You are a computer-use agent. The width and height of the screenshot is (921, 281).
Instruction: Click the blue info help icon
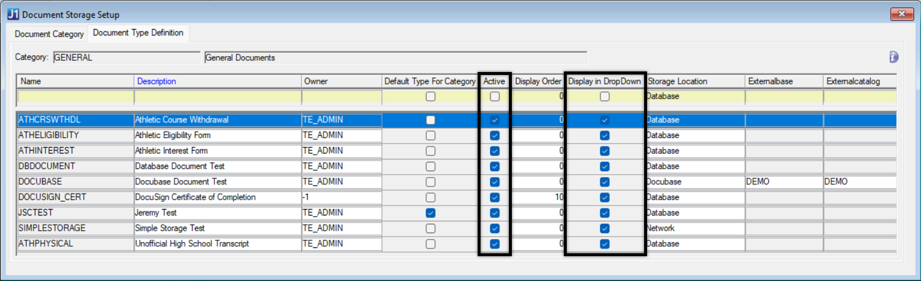click(893, 57)
